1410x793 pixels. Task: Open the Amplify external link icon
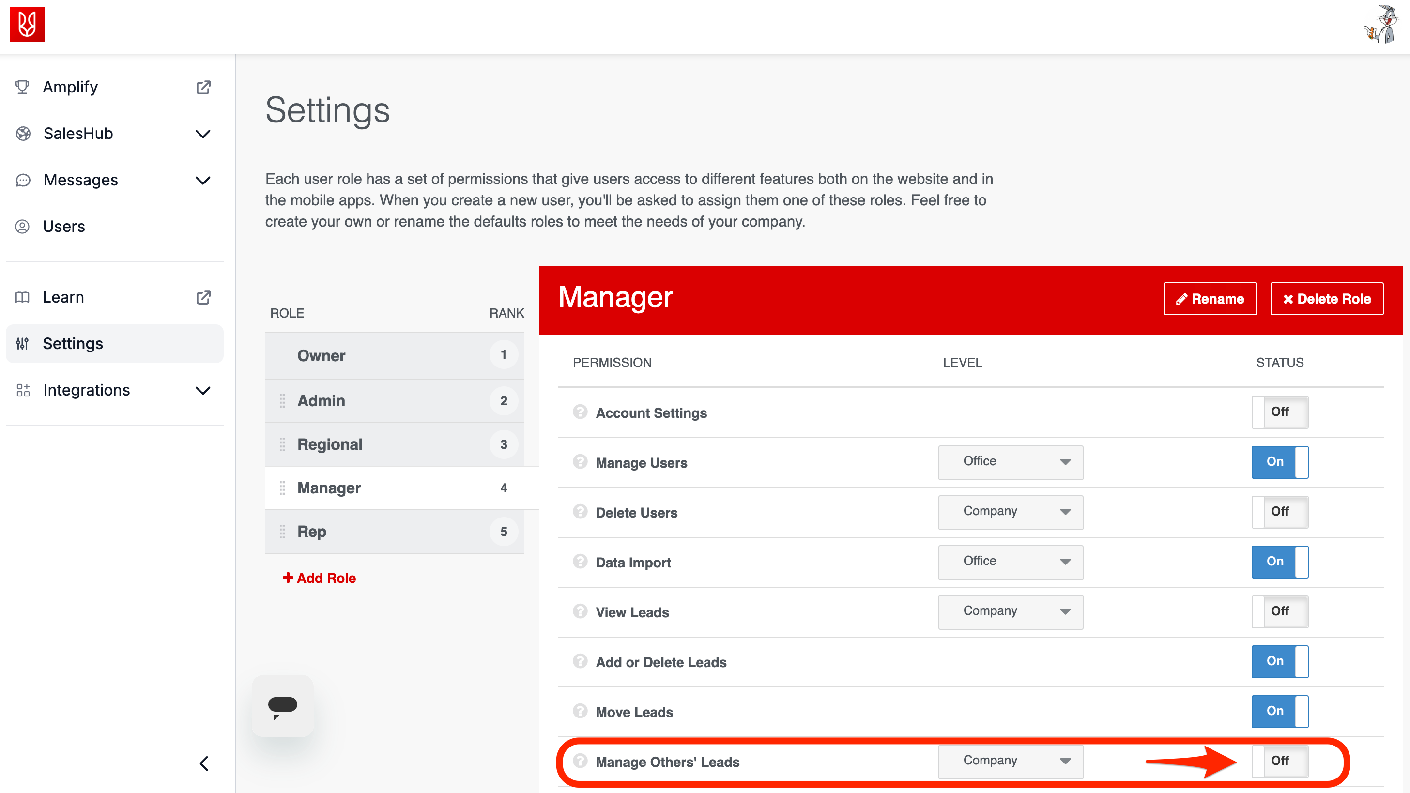tap(203, 87)
